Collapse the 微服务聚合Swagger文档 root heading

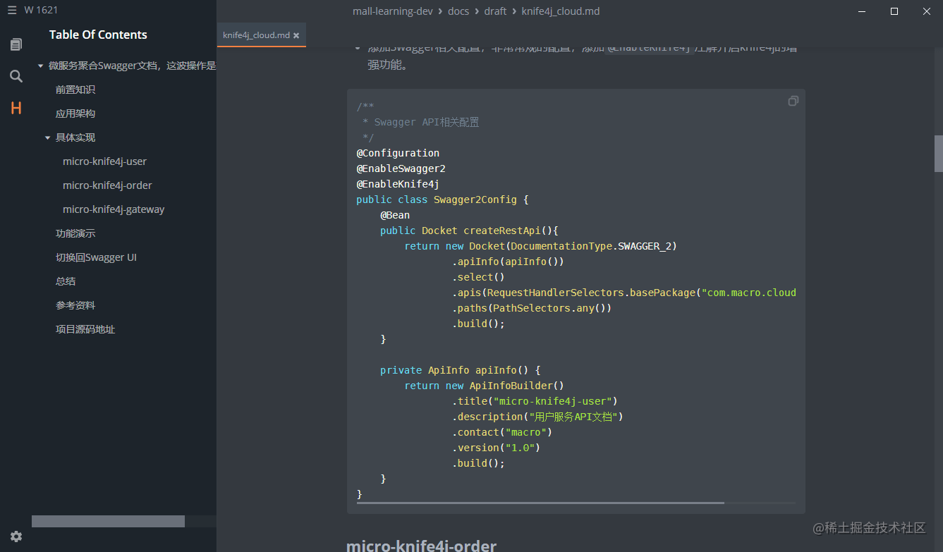(40, 66)
